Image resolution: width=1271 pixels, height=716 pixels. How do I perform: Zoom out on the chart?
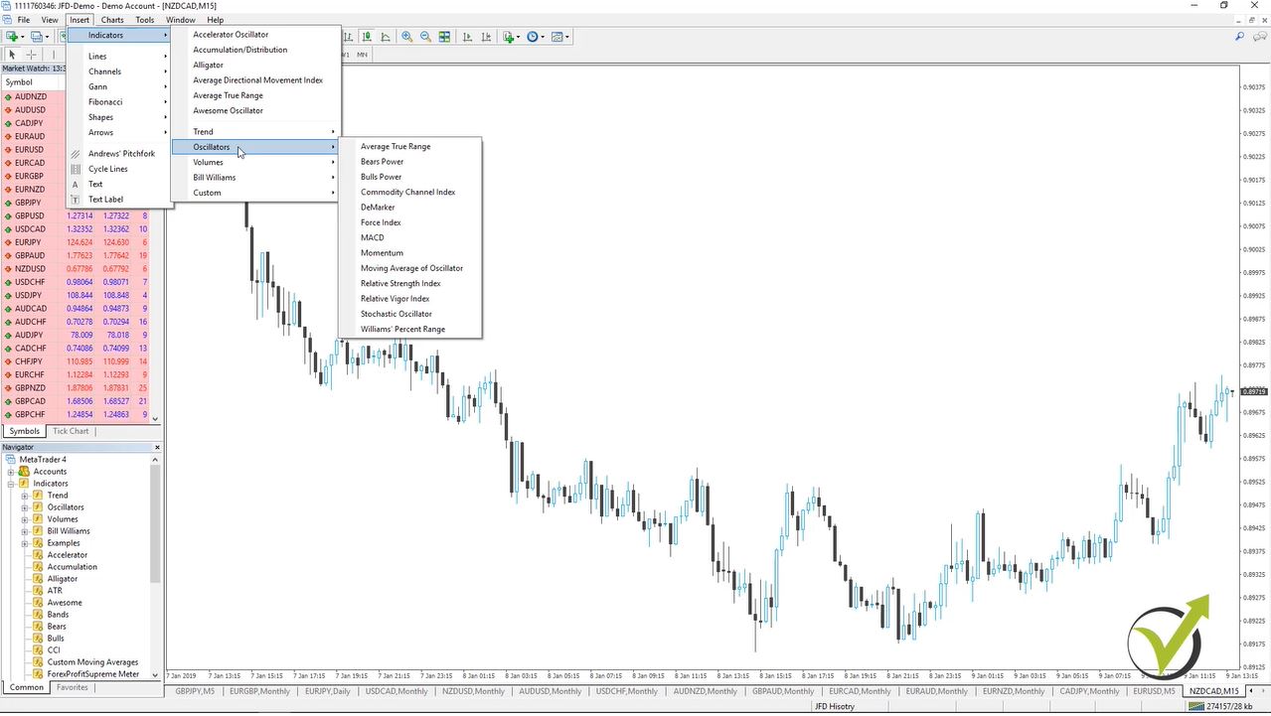[424, 37]
